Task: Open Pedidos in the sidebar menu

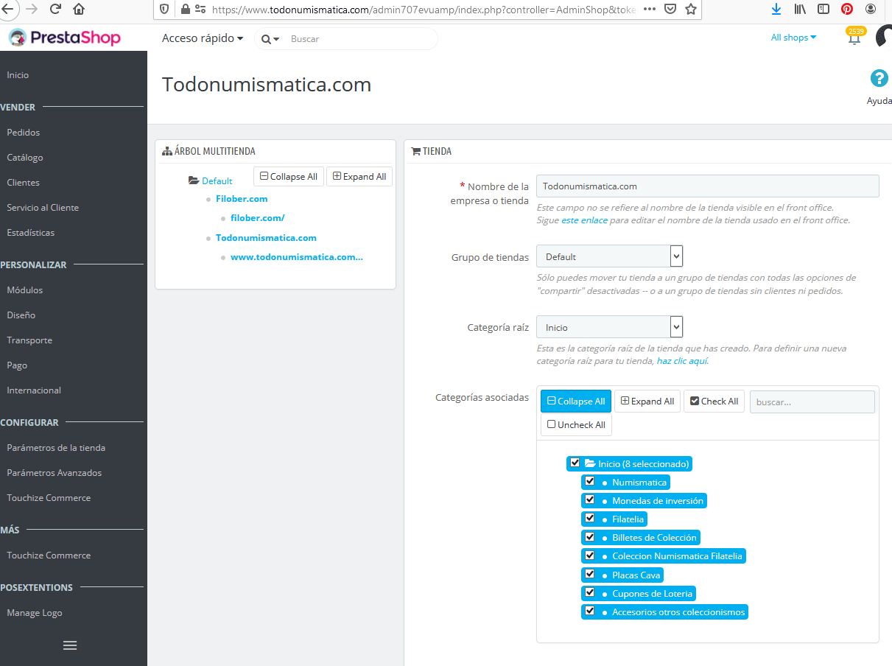Action: 24,133
